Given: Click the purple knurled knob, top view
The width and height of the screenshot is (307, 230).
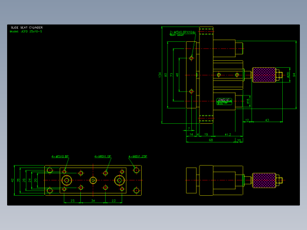Looking at the screenshot, I should [x=264, y=75].
